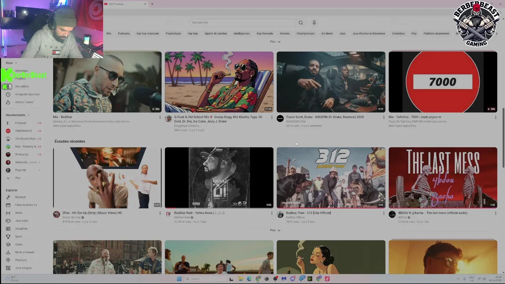Play the Snoop Dogg beach thumbnail
Viewport: 505px width, 284px height.
(x=219, y=82)
